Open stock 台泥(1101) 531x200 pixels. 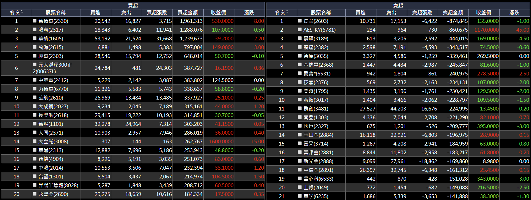pos(51,124)
